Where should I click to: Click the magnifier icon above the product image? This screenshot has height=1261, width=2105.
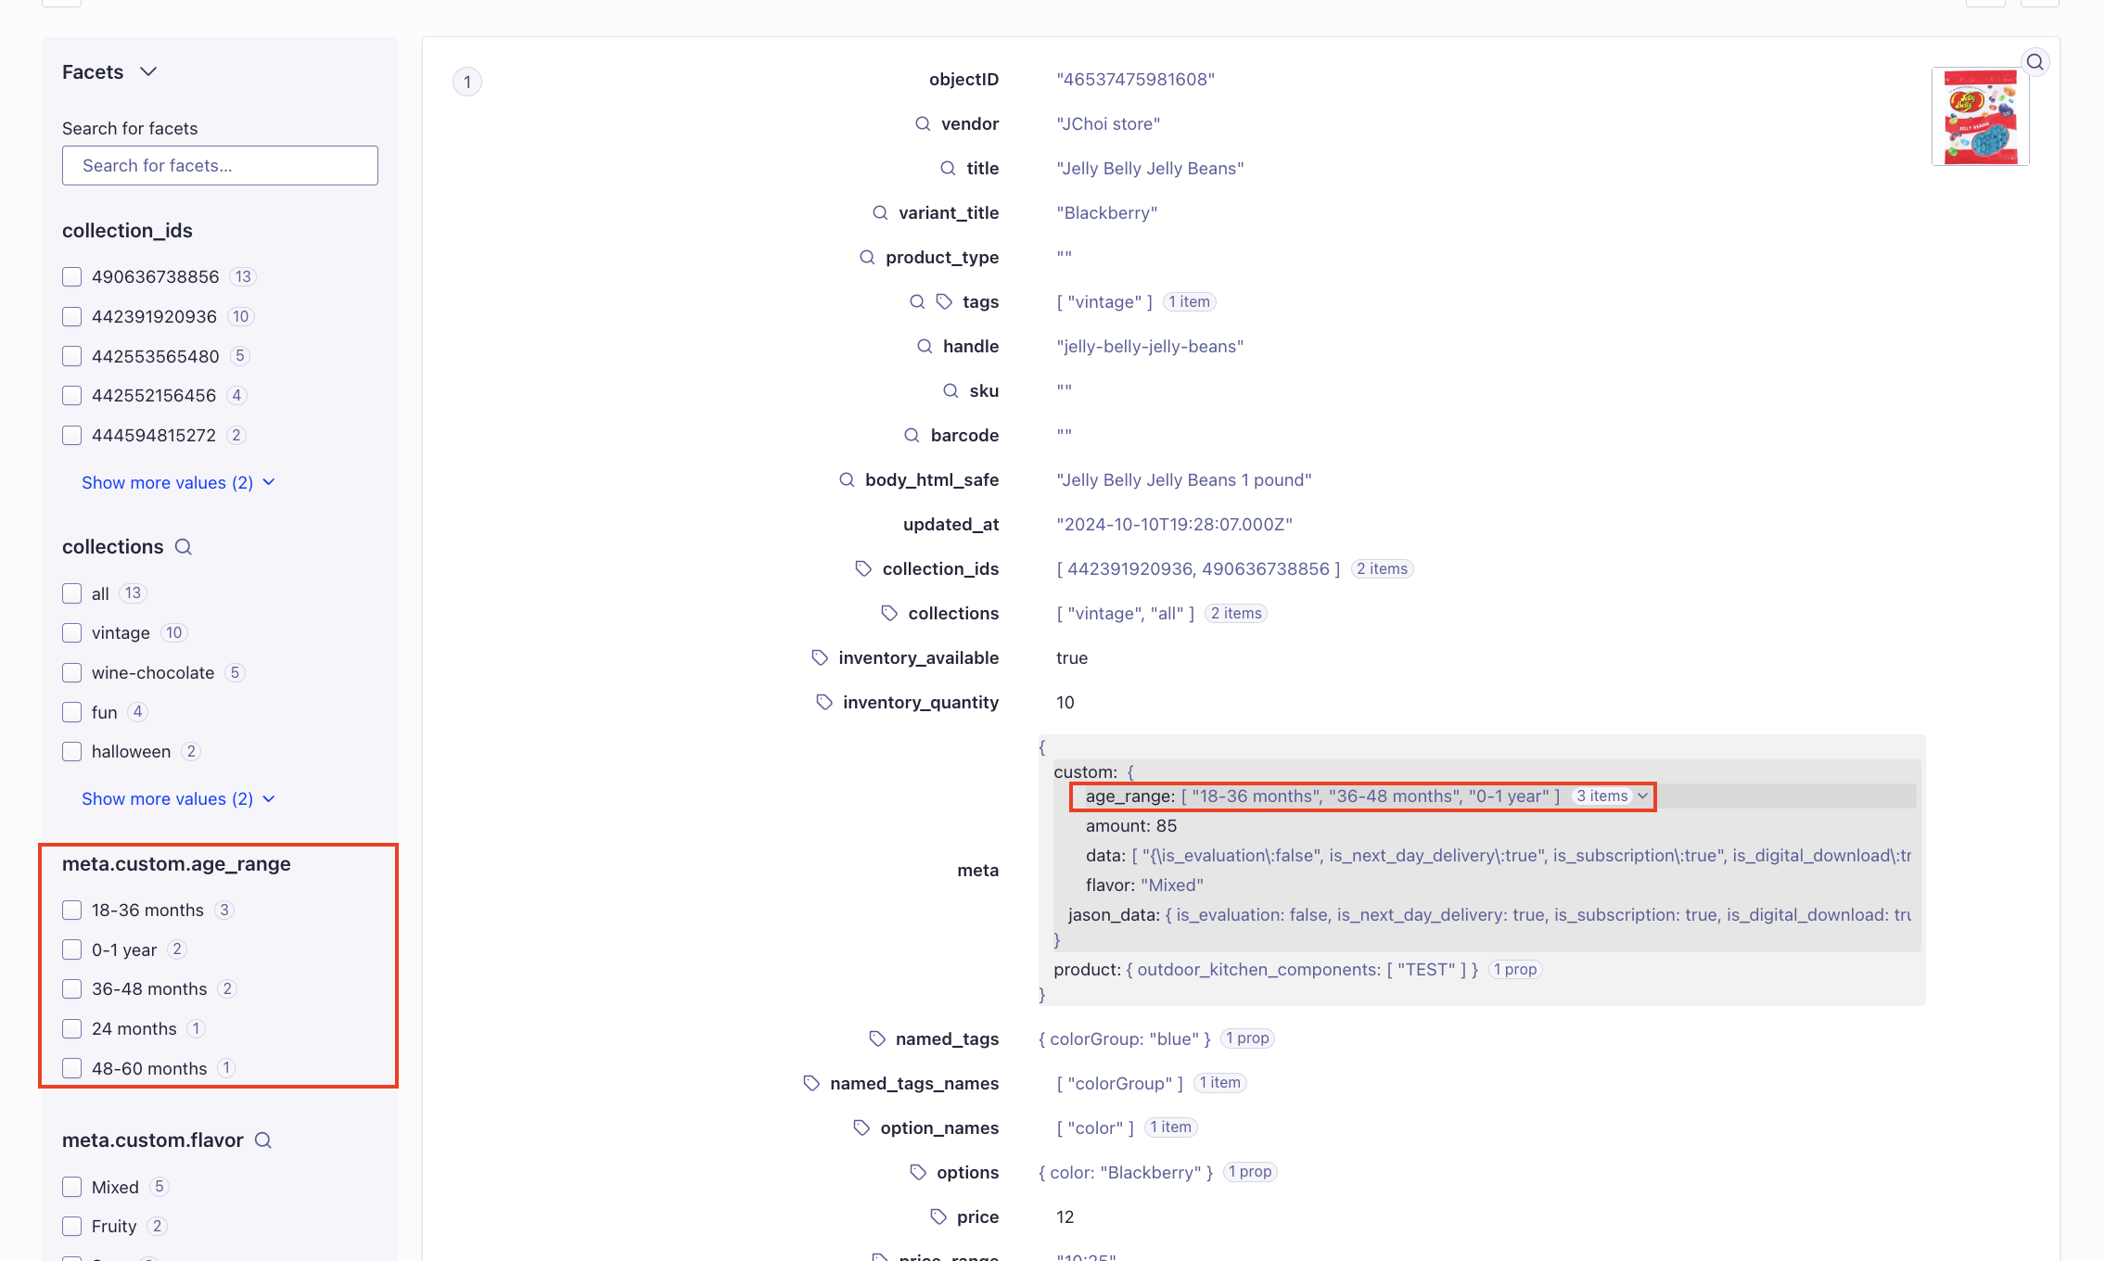point(2035,62)
